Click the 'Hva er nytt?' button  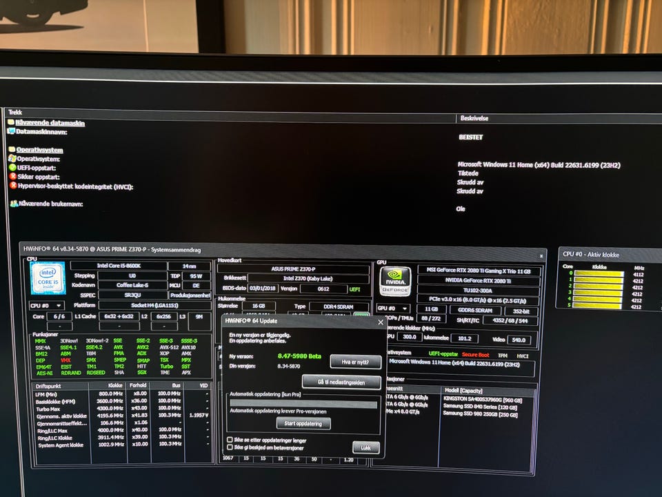tap(356, 362)
